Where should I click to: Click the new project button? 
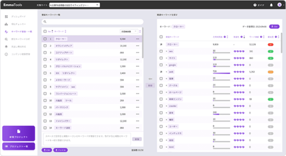pos(19,132)
